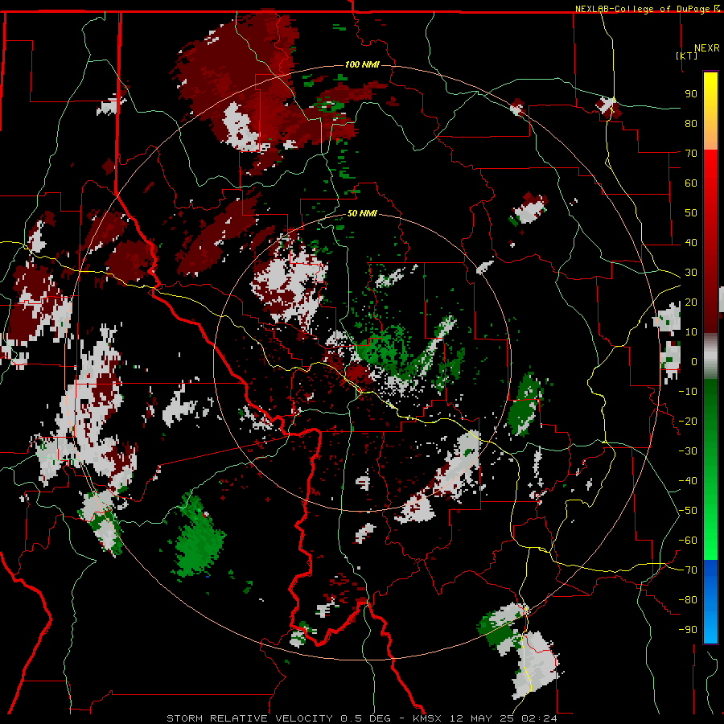The width and height of the screenshot is (724, 724).
Task: Click the 0 value on the velocity scale
Action: 694,362
